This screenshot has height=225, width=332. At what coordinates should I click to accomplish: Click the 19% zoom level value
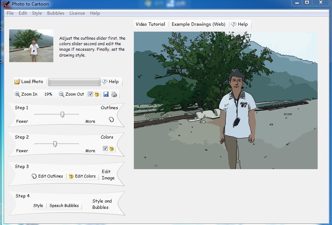coord(48,94)
